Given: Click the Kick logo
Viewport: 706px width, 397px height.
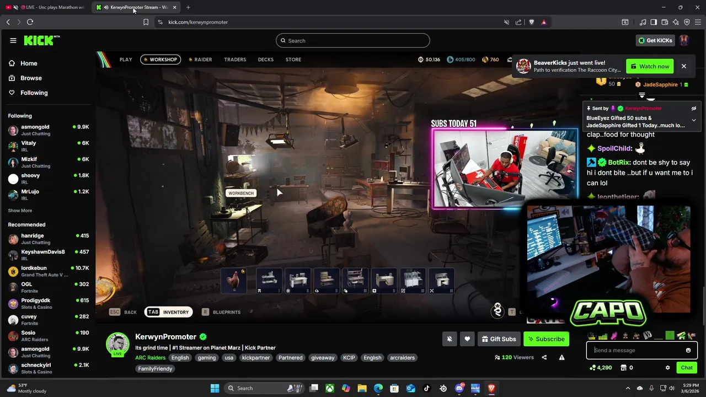Looking at the screenshot, I should coord(41,40).
